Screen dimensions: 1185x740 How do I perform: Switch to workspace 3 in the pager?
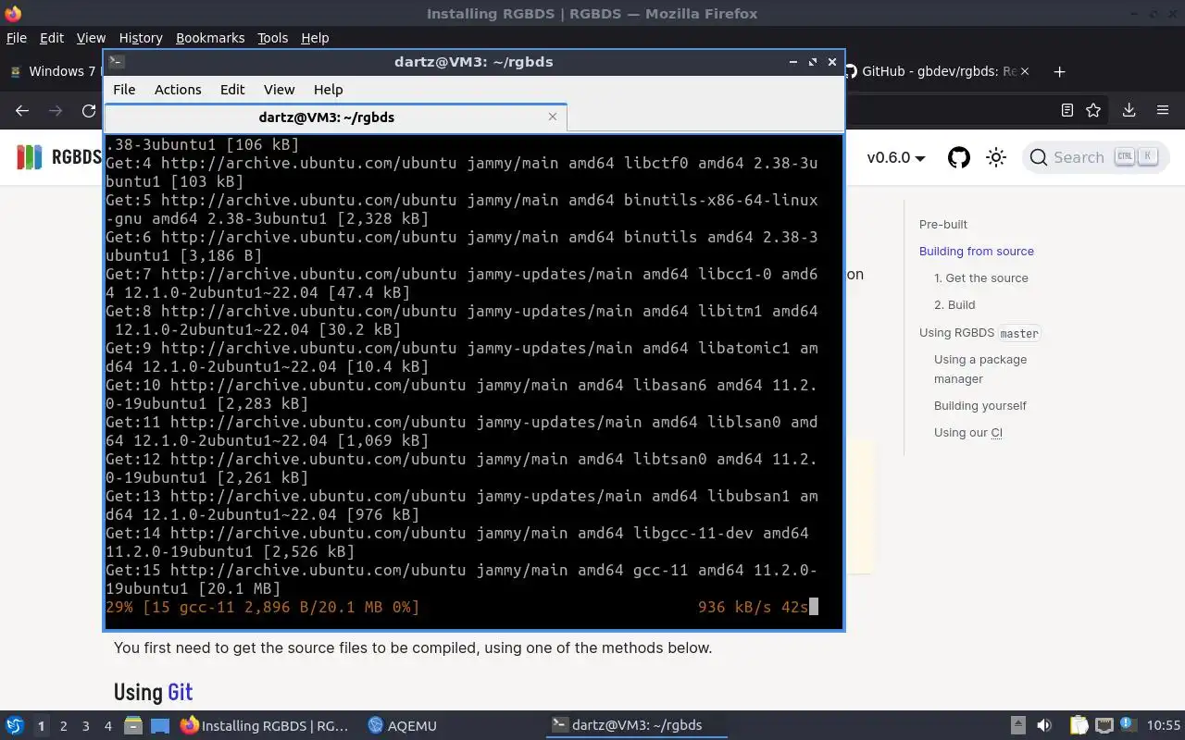coord(85,726)
